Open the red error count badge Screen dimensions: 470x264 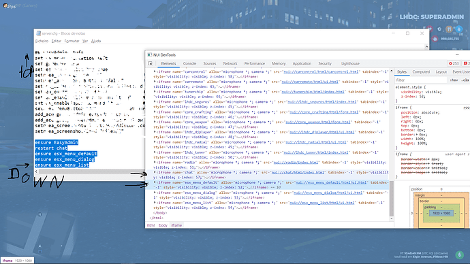(x=454, y=63)
